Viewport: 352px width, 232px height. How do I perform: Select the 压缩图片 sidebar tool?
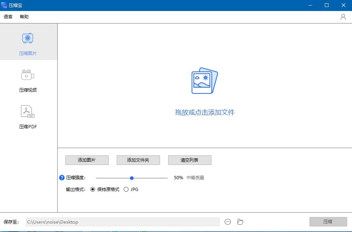[28, 42]
